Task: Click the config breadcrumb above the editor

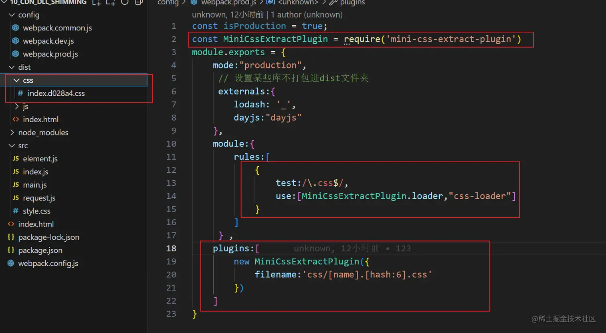Action: point(168,2)
